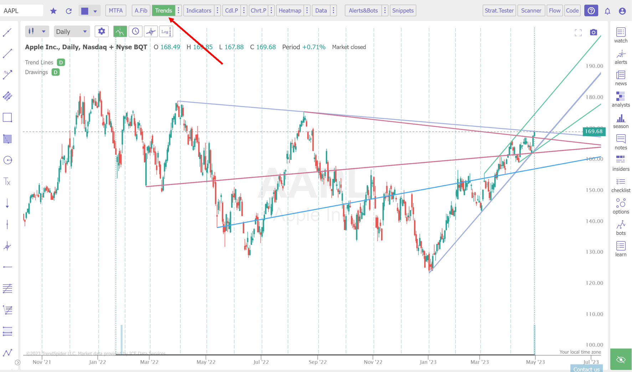Select the trend line drawing tool
Screen dimensions: 632x372
[7, 32]
